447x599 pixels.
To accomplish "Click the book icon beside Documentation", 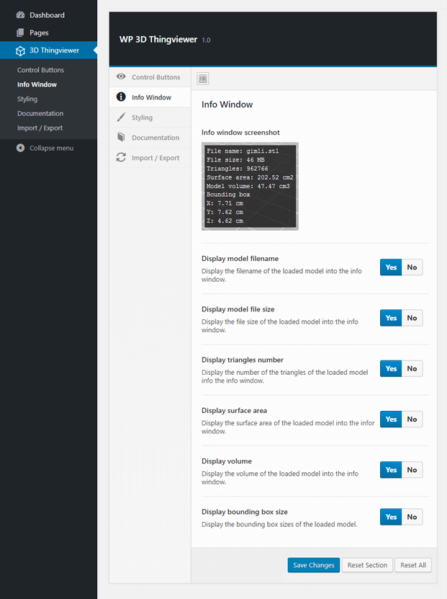I will pyautogui.click(x=121, y=137).
